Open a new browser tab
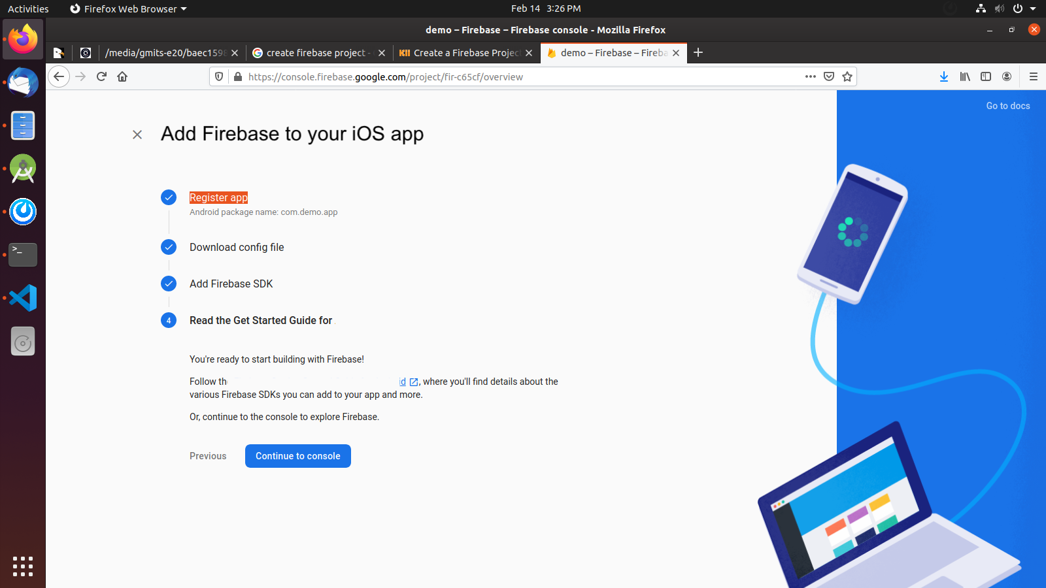 (x=698, y=52)
